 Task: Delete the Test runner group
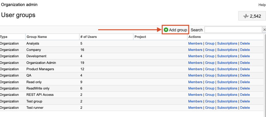245,108
